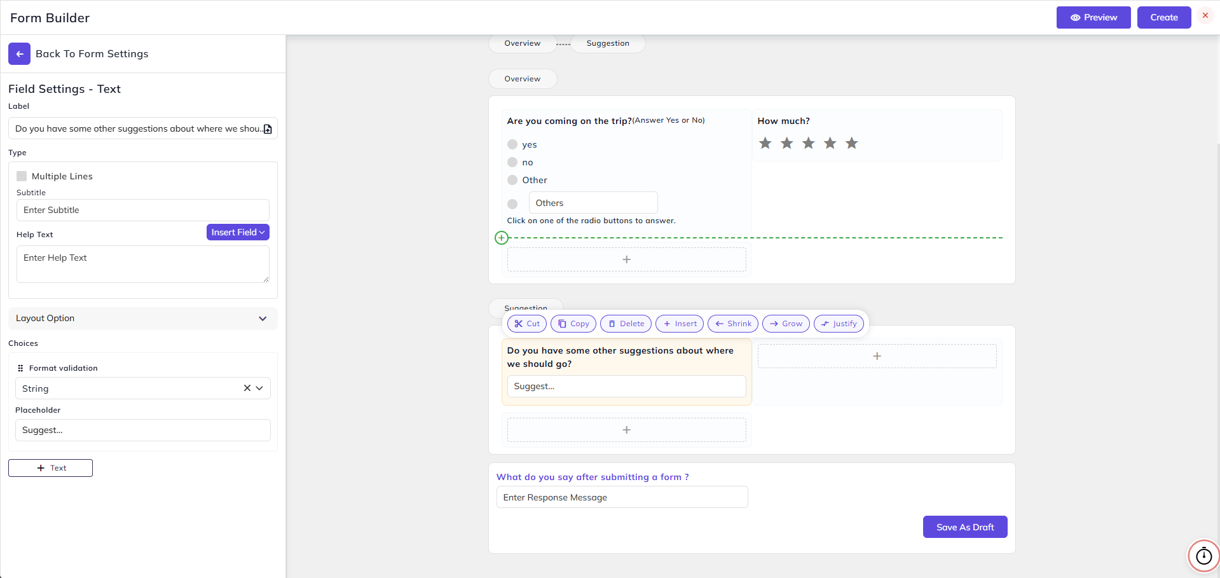The height and width of the screenshot is (578, 1220).
Task: Select the radio button beside Others input
Action: pyautogui.click(x=512, y=204)
